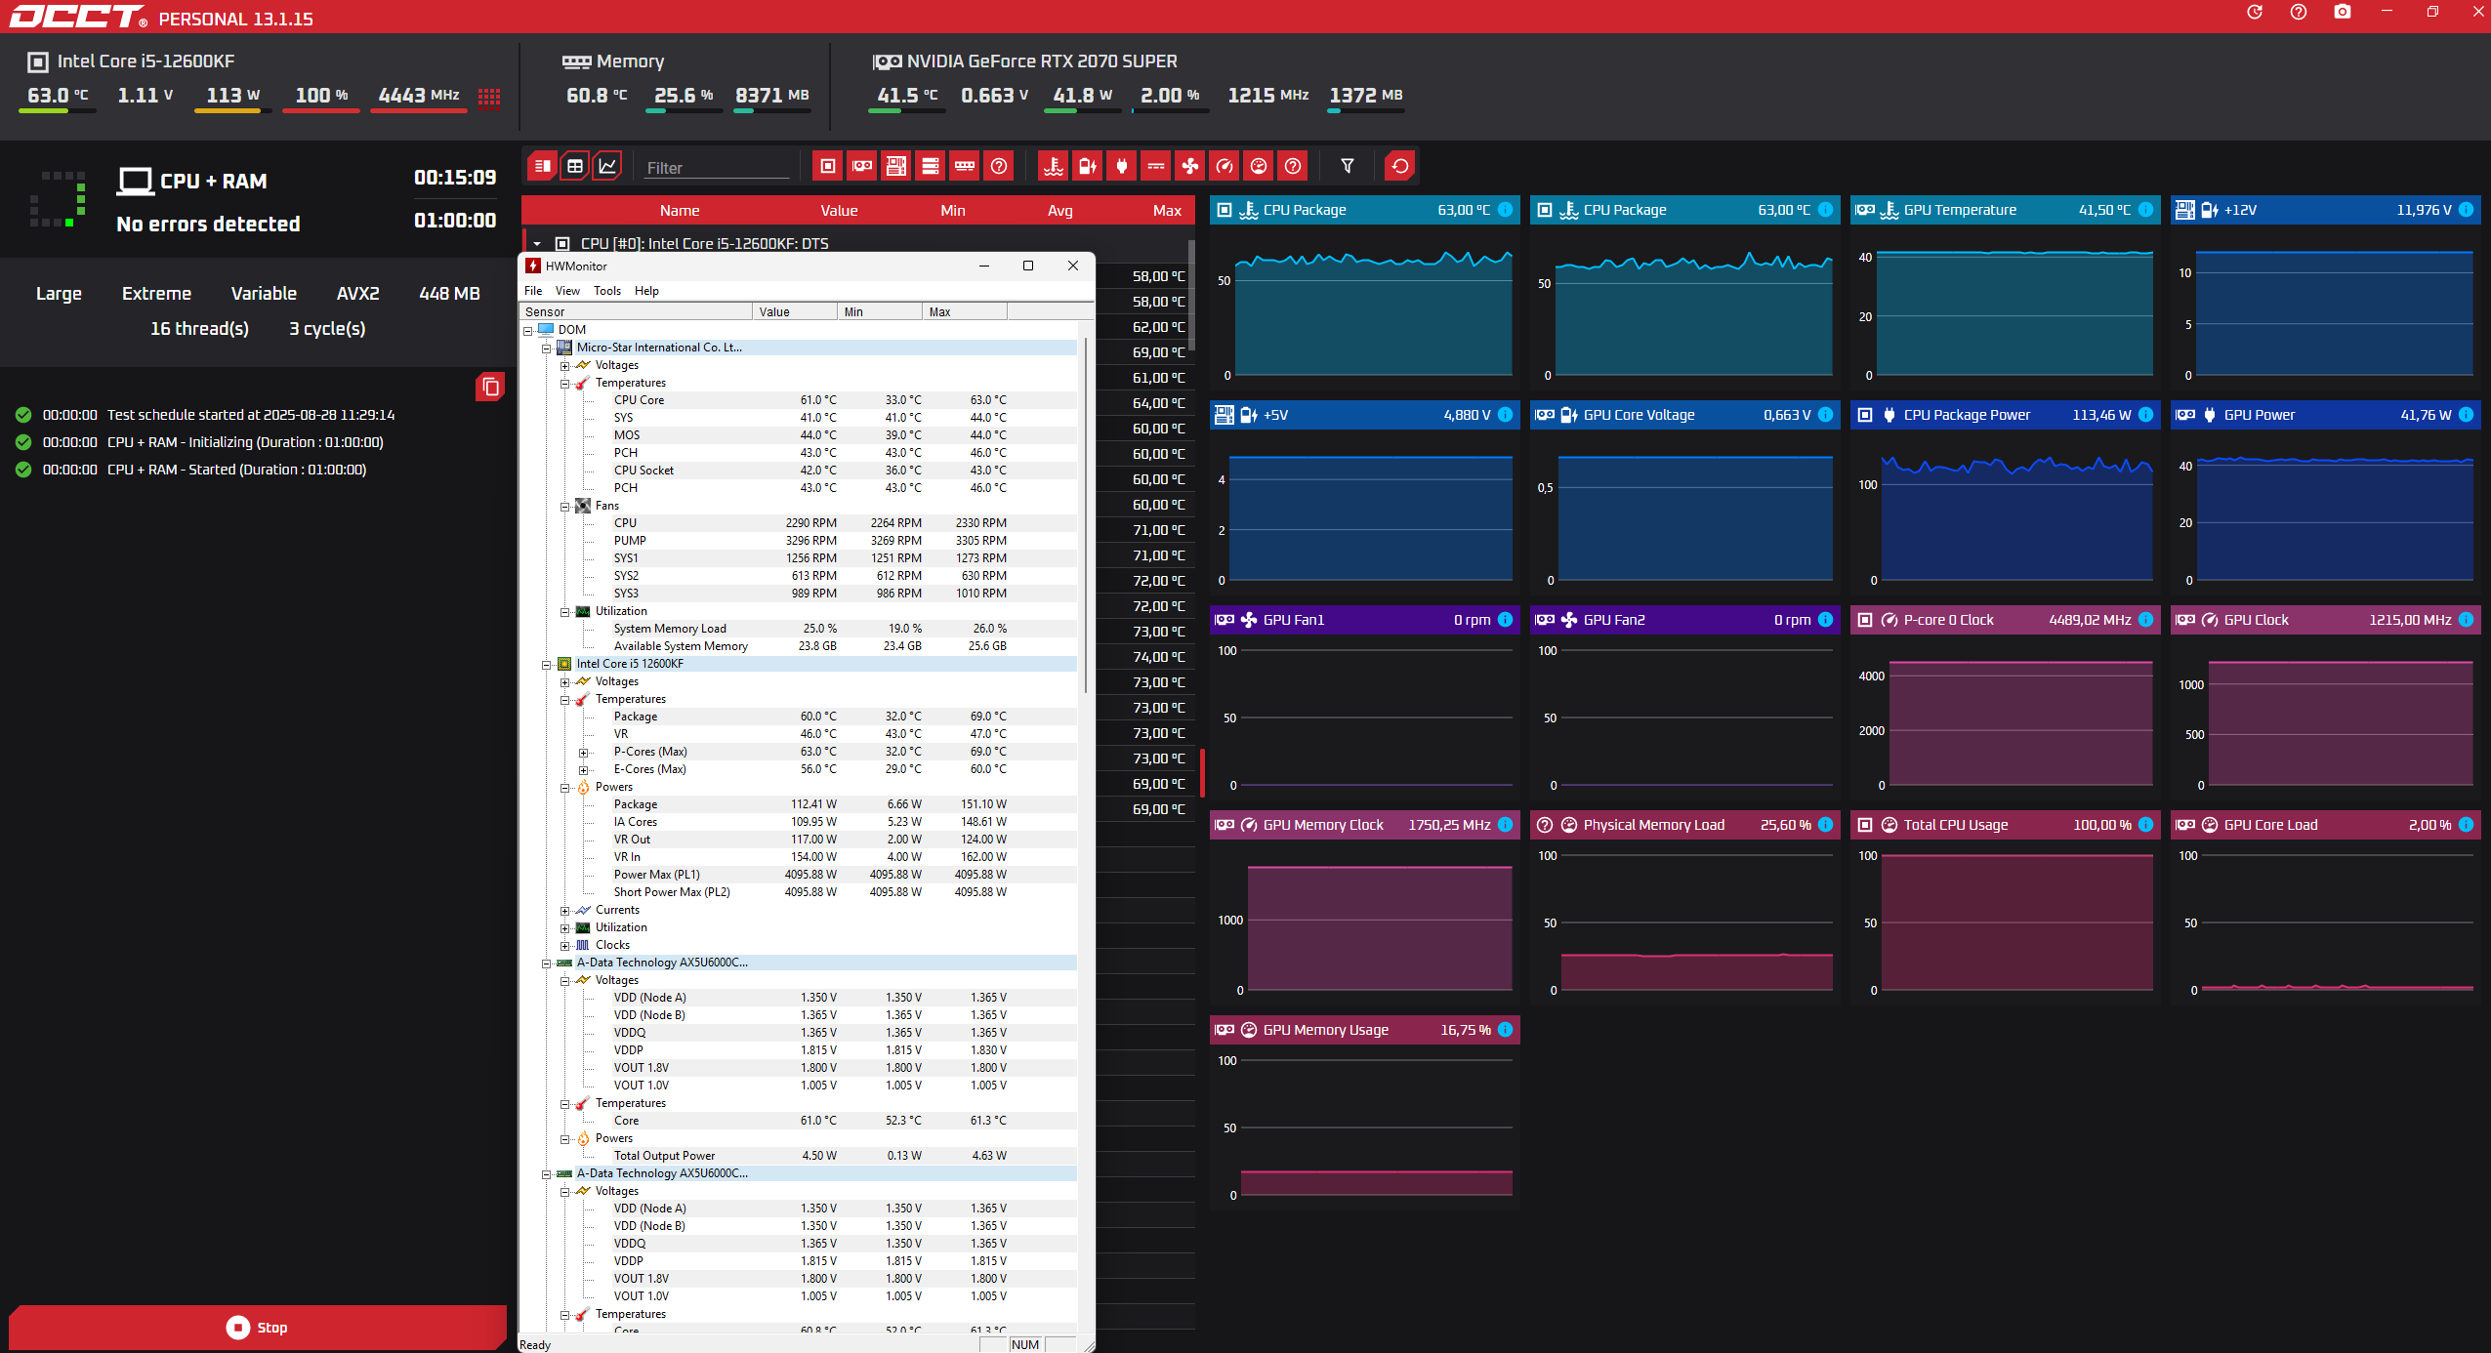This screenshot has height=1353, width=2491.
Task: Toggle the fan sensors filter icon
Action: [1189, 166]
